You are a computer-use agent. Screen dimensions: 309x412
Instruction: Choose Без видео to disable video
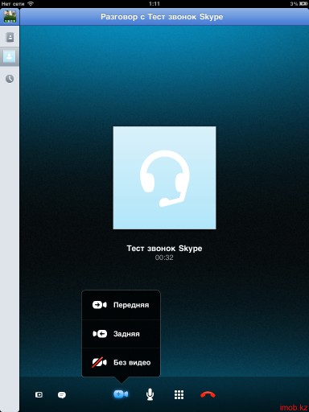click(x=121, y=363)
